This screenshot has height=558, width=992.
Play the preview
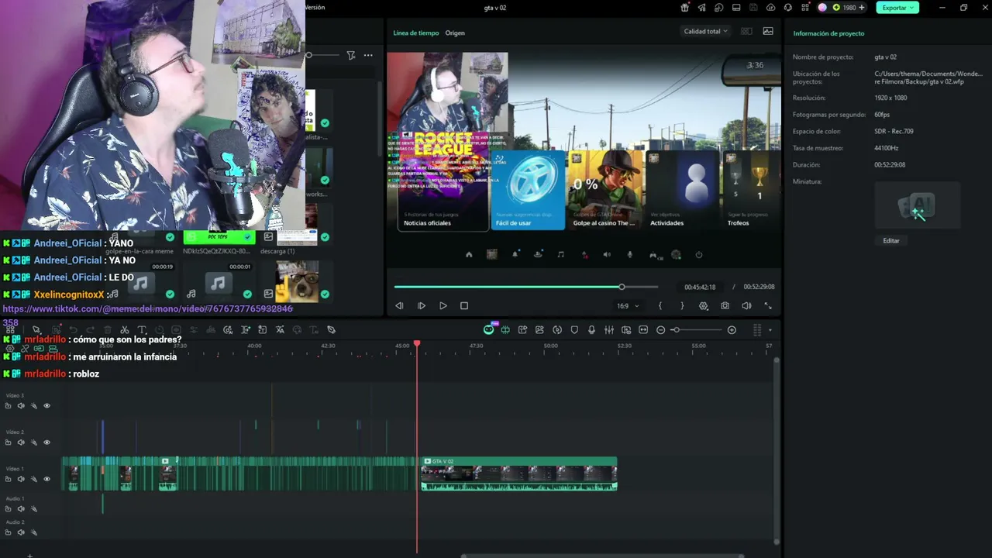point(443,306)
